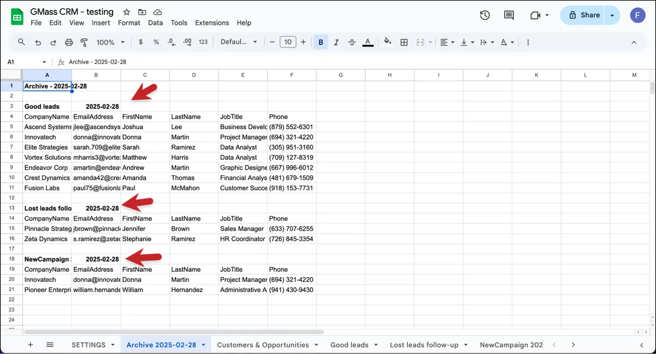656x354 pixels.
Task: Increase font size with plus button
Action: [303, 42]
